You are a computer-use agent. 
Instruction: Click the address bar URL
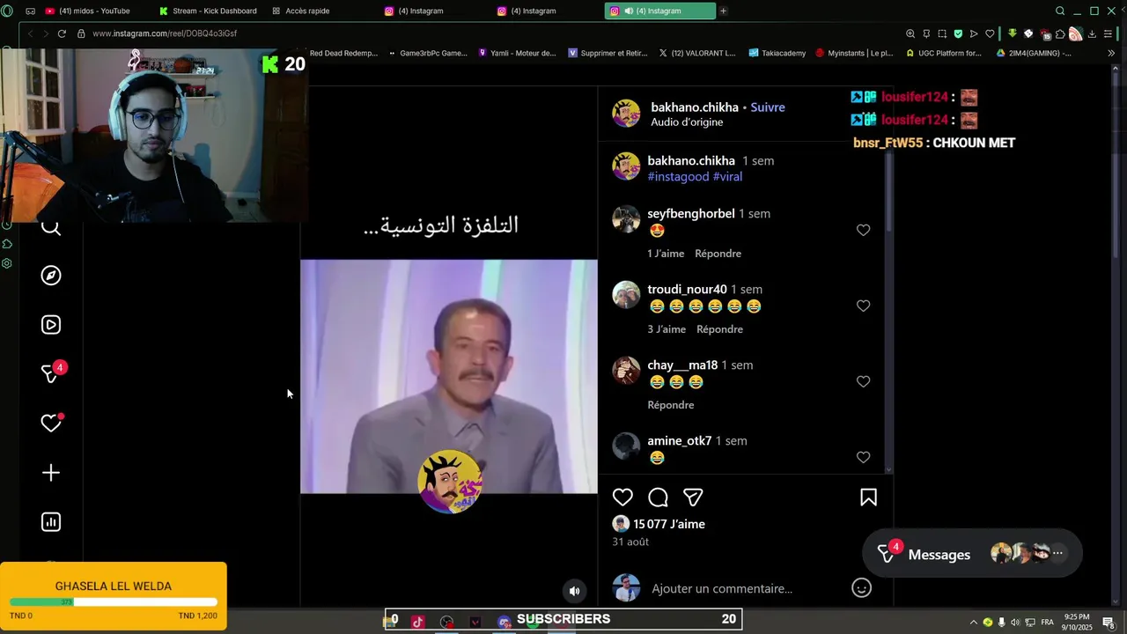point(165,33)
